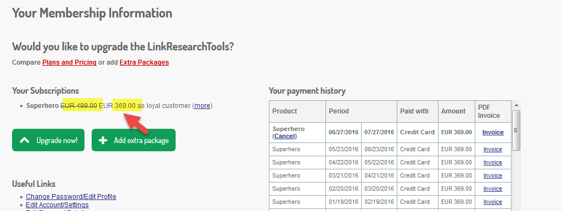Click the 02/19/2016 end date cell
The height and width of the screenshot is (211, 562).
click(379, 202)
